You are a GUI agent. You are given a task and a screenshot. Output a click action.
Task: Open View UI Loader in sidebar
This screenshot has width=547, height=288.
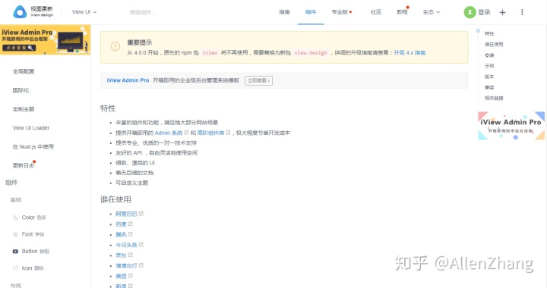pos(31,127)
